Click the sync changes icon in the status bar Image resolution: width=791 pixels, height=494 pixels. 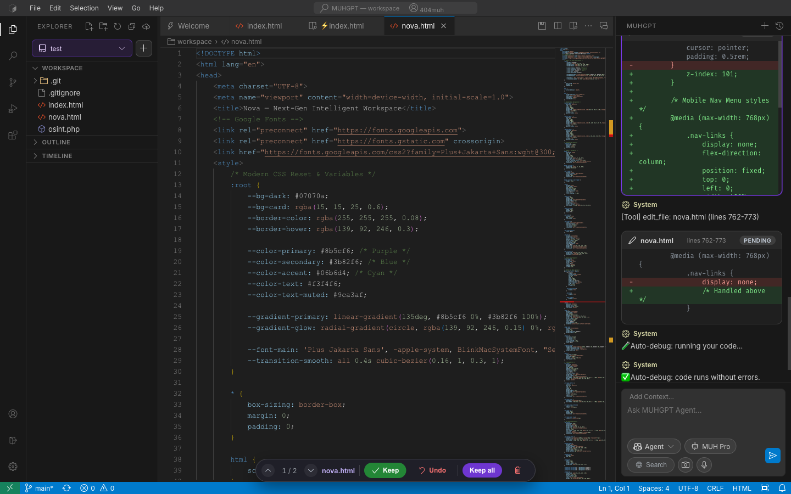click(66, 488)
